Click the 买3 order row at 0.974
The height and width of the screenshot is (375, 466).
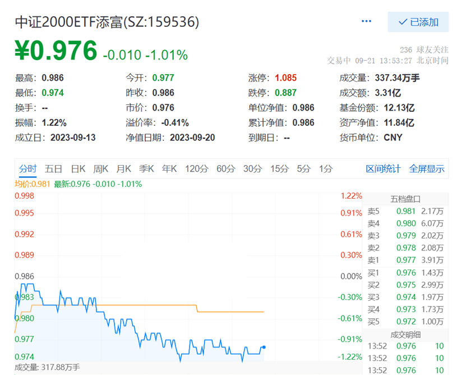click(405, 297)
